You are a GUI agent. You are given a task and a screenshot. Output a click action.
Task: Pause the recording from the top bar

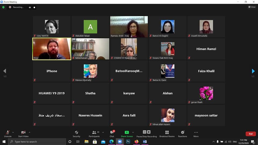click(x=30, y=7)
